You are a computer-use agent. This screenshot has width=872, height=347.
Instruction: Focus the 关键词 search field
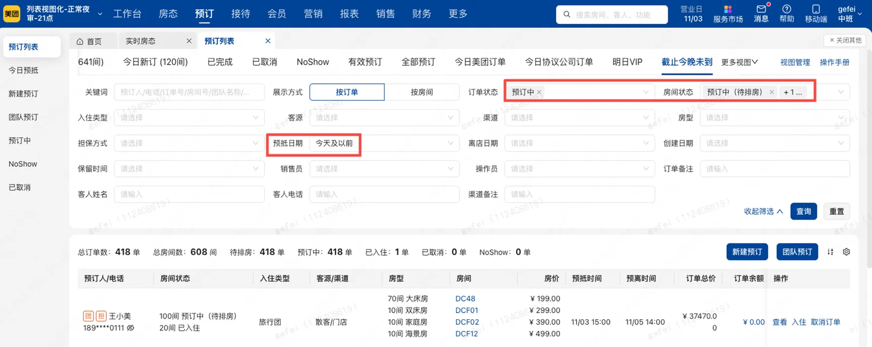pos(189,92)
